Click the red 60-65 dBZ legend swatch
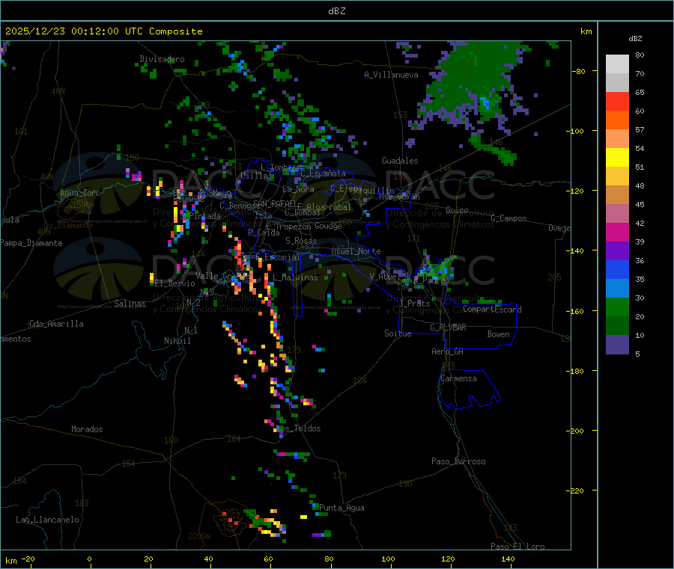This screenshot has width=674, height=569. point(617,101)
